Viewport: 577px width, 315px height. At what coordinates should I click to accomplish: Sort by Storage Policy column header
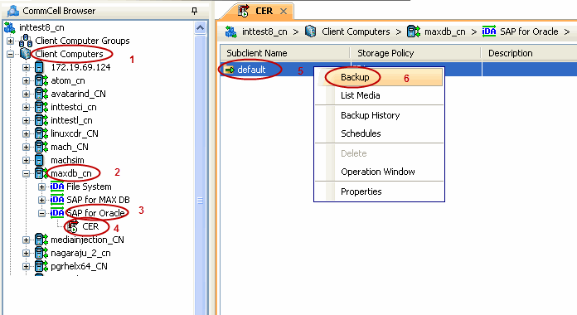[415, 53]
